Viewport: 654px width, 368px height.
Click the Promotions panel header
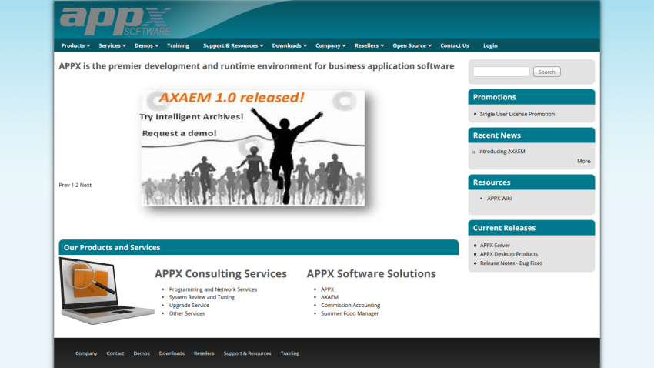coord(532,97)
